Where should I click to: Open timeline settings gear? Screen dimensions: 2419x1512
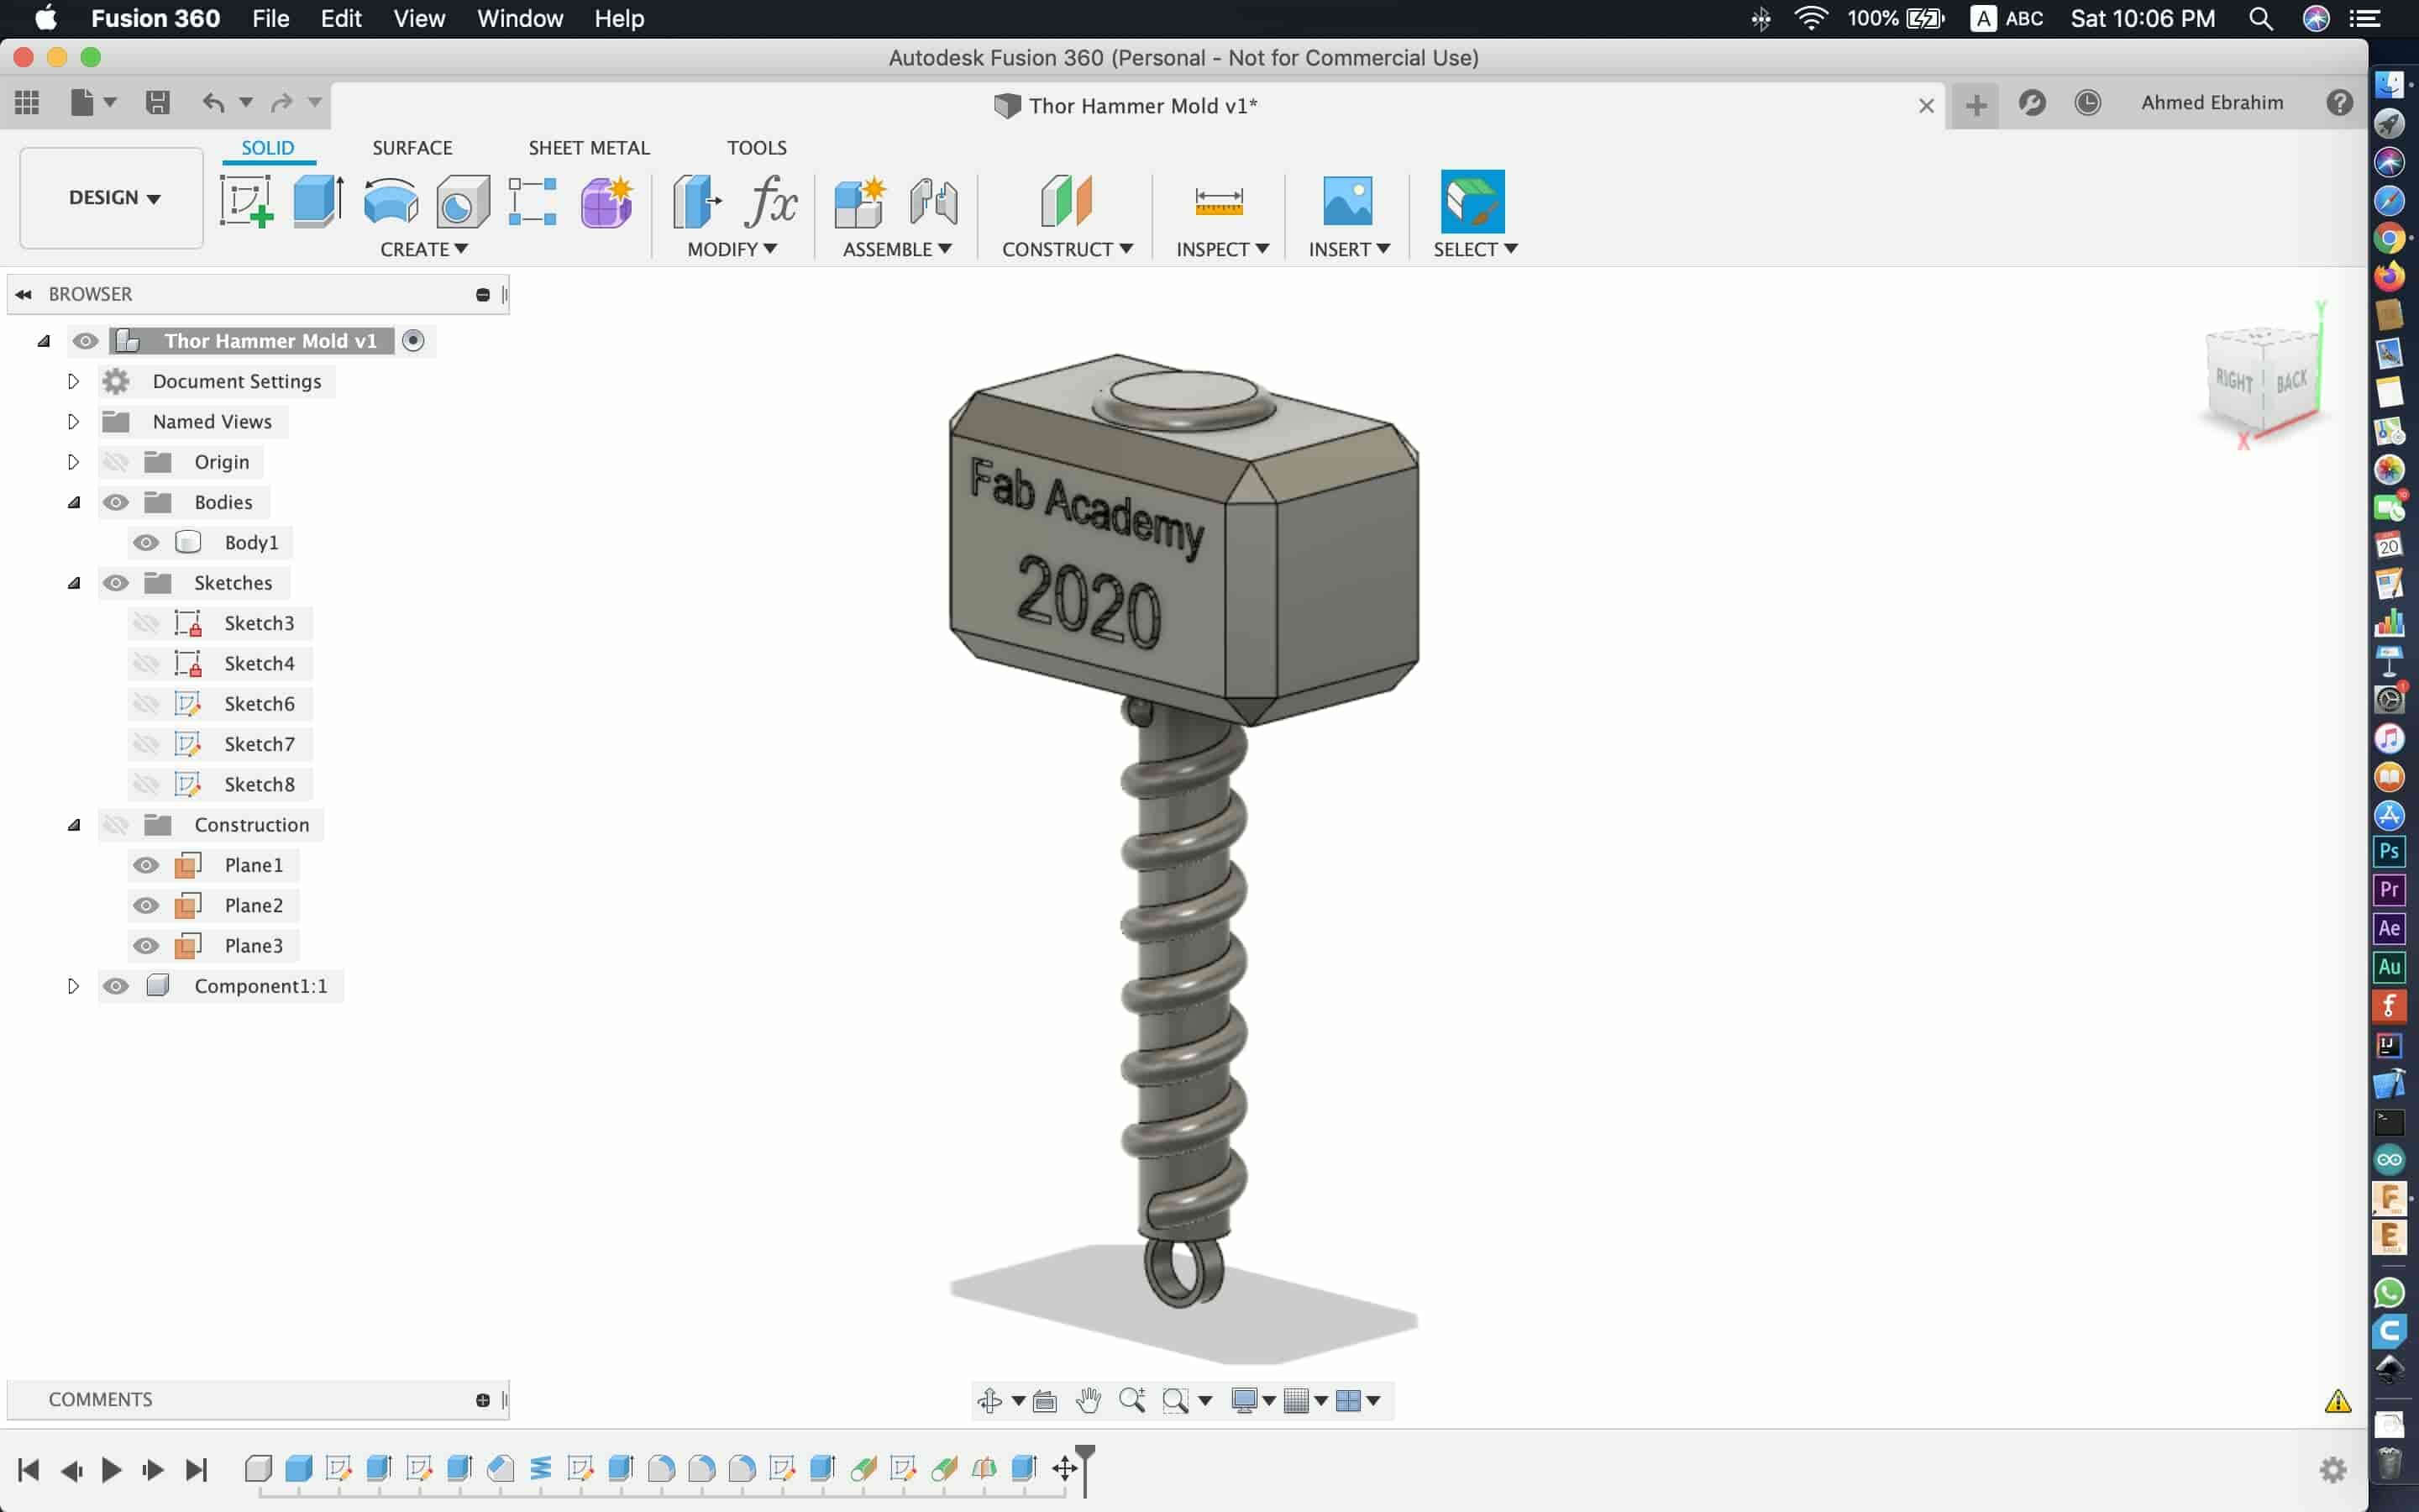[x=2333, y=1469]
